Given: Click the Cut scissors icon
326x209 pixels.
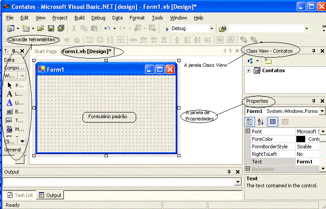Looking at the screenshot, I should tap(74, 28).
